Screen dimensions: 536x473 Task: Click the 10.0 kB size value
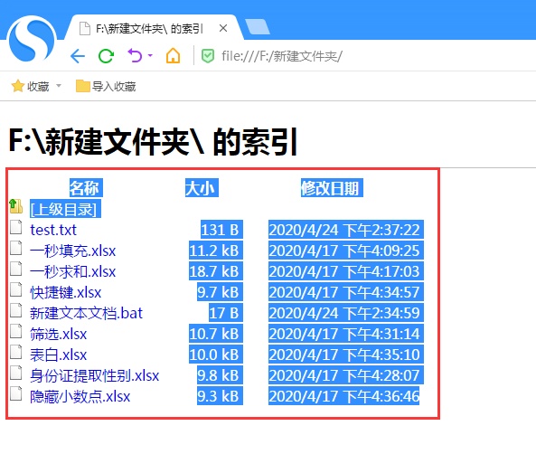[x=216, y=355]
